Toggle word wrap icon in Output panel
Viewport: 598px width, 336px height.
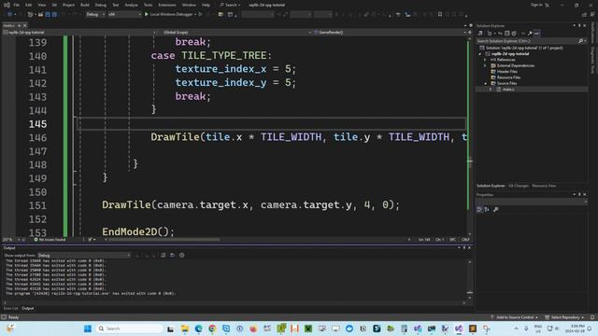click(x=172, y=255)
